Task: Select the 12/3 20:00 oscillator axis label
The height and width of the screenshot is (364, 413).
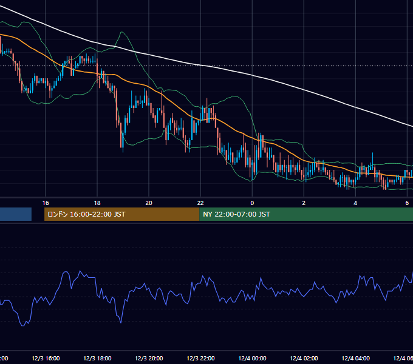Action: click(149, 358)
